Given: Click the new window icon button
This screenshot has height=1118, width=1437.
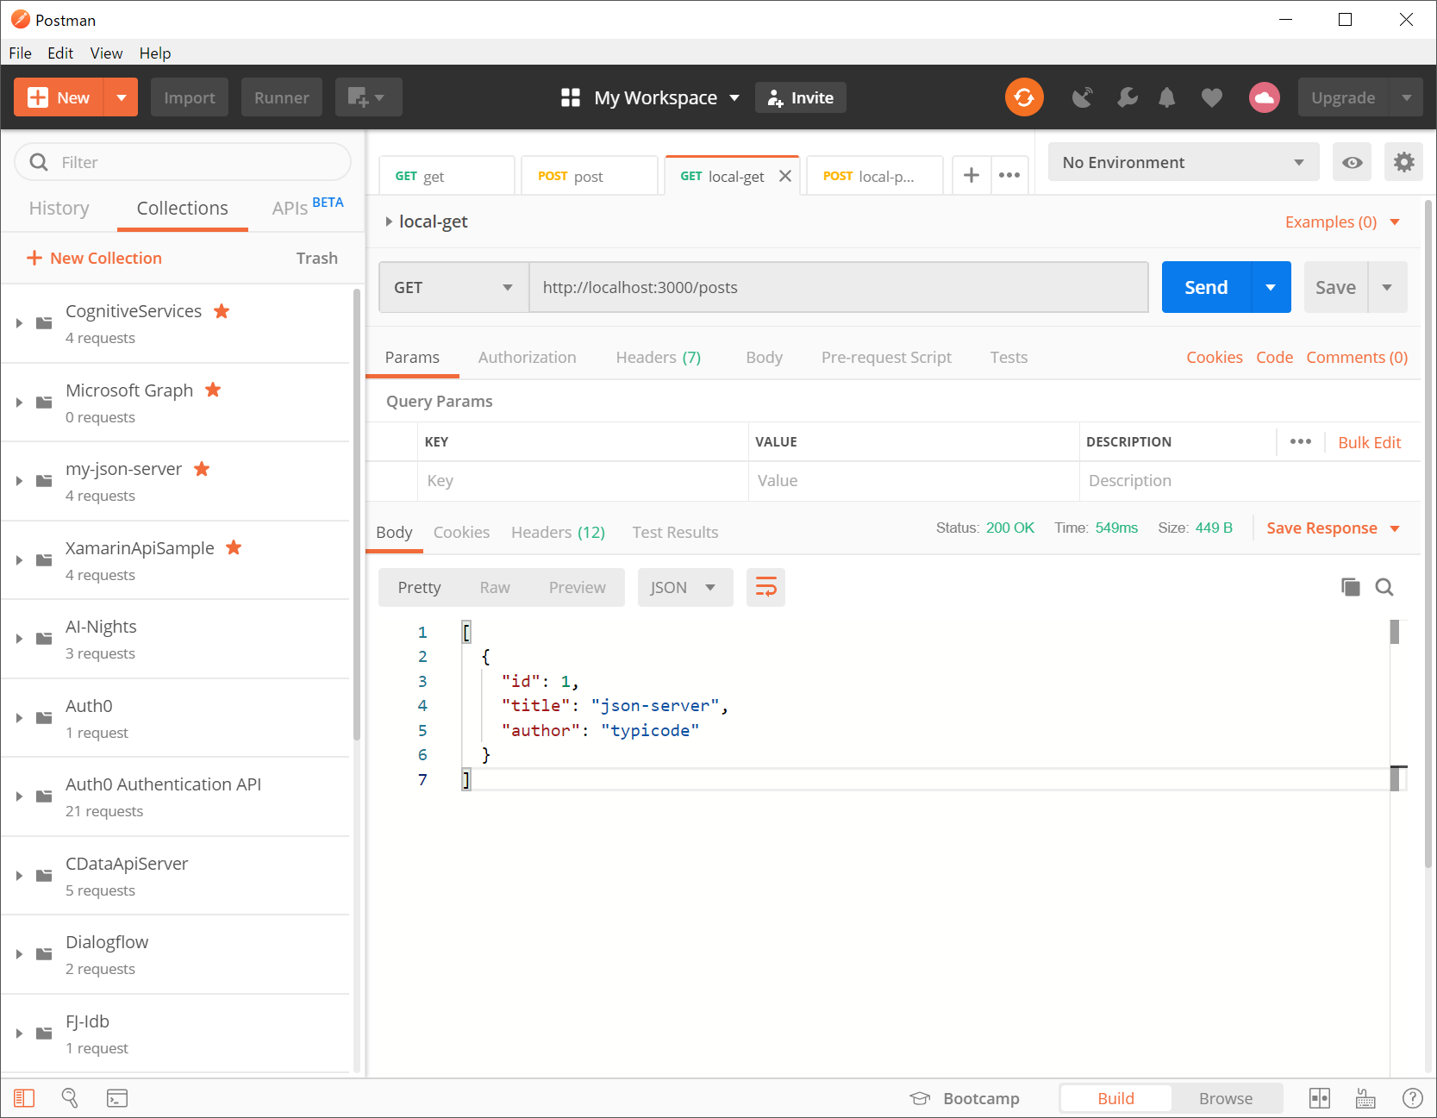Looking at the screenshot, I should click(368, 97).
